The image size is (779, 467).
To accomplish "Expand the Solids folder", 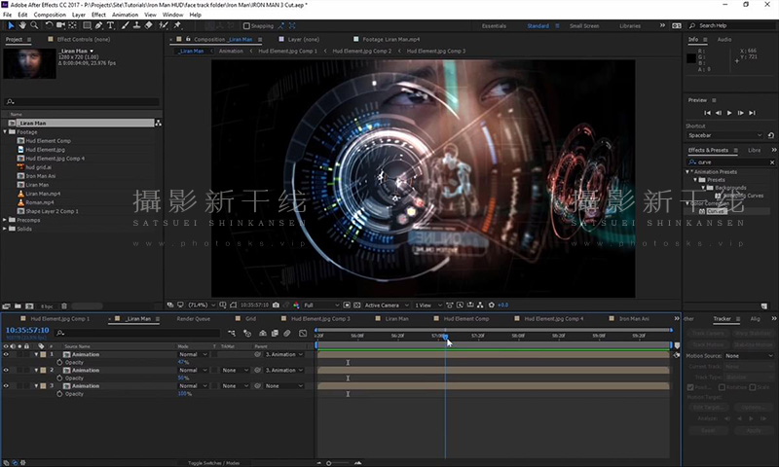I will point(5,229).
